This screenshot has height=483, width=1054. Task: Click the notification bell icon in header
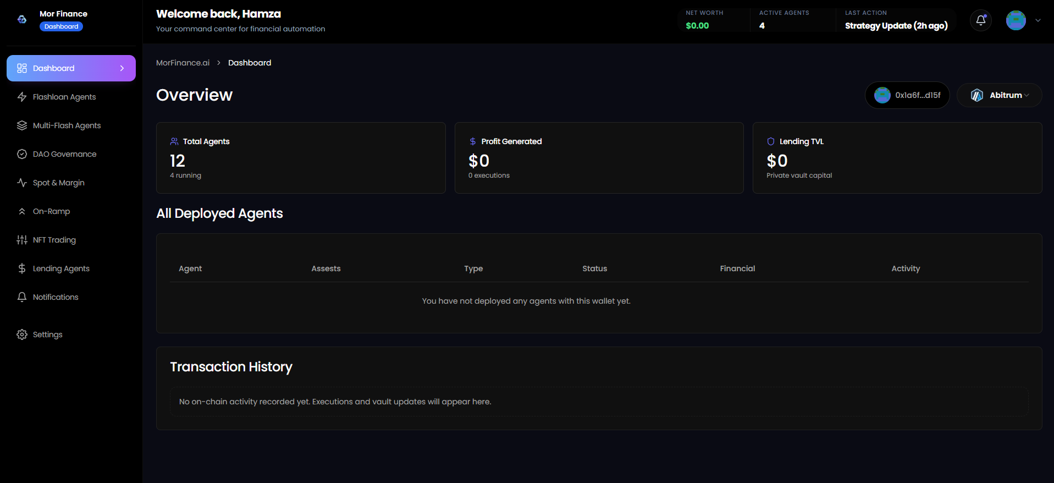980,21
